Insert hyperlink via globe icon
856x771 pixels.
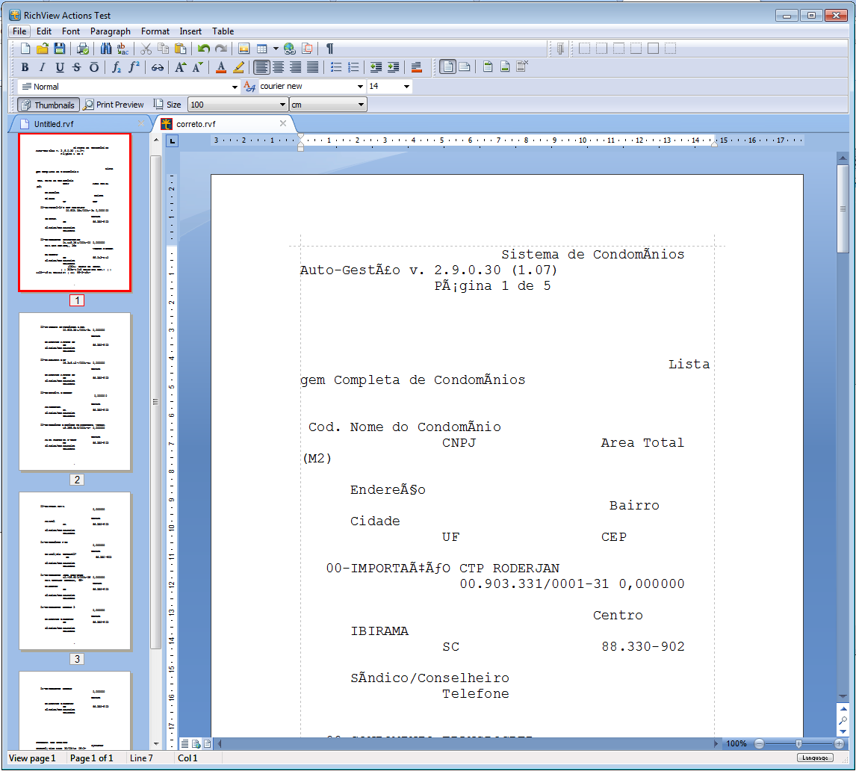290,49
